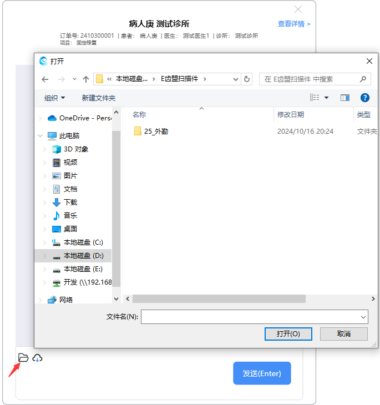This screenshot has width=380, height=405.
Task: Click the back navigation arrow
Action: pos(45,79)
